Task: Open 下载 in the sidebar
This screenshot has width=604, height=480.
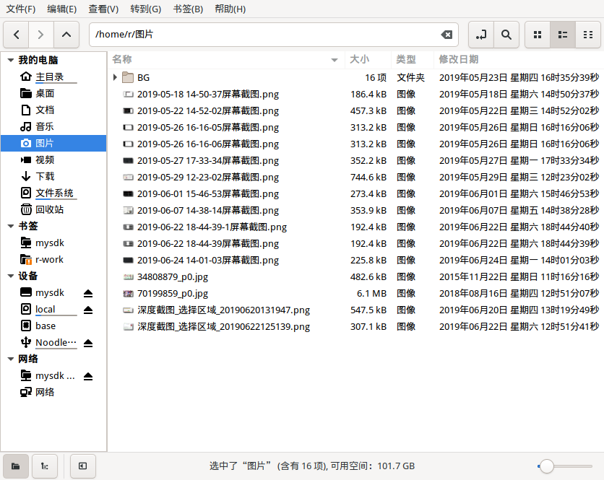Action: tap(45, 176)
